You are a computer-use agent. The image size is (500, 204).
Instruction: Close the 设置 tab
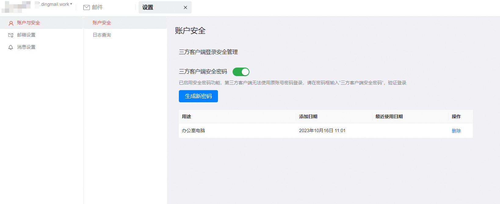pos(185,8)
